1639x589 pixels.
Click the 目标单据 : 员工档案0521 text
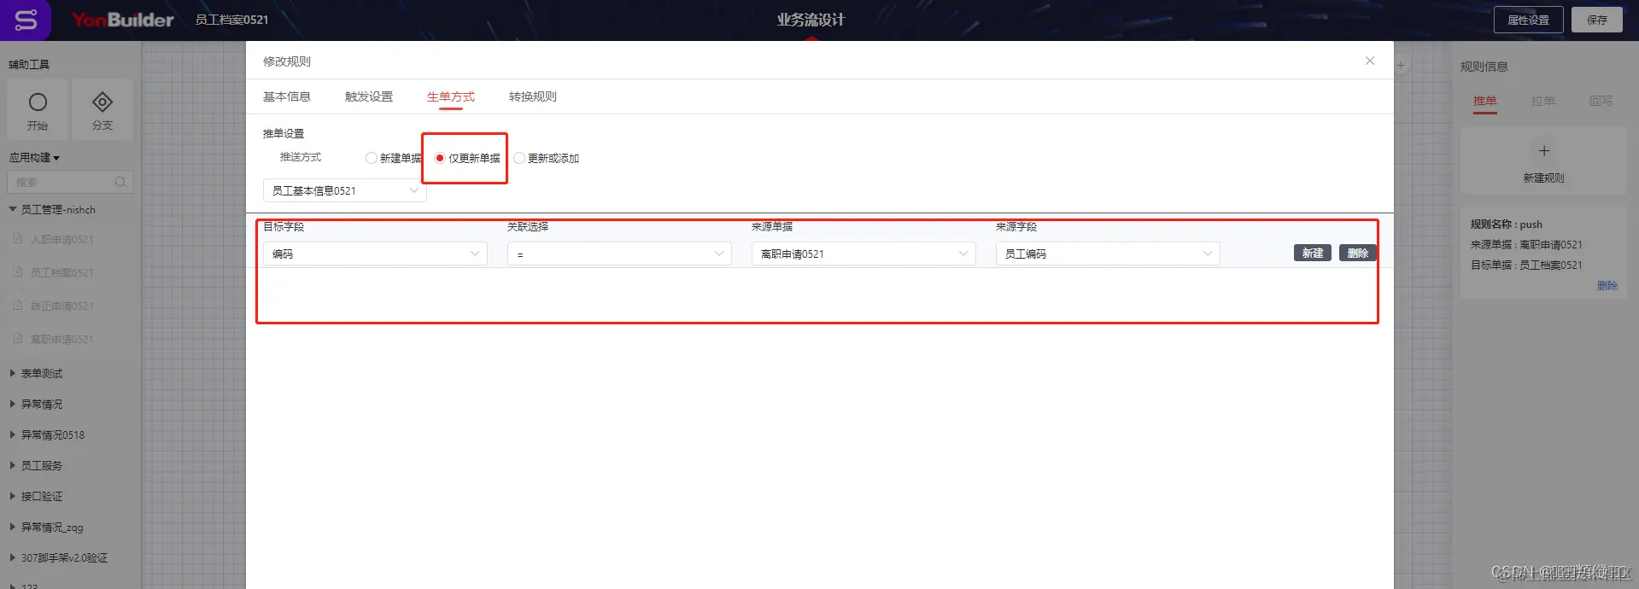tap(1526, 265)
